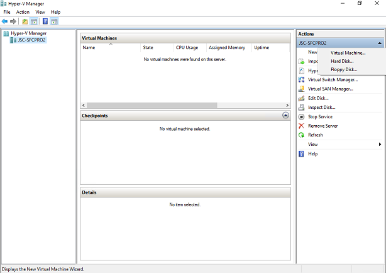Screen dimensions: 386x273
Task: Click Remove Server action
Action: coord(323,126)
